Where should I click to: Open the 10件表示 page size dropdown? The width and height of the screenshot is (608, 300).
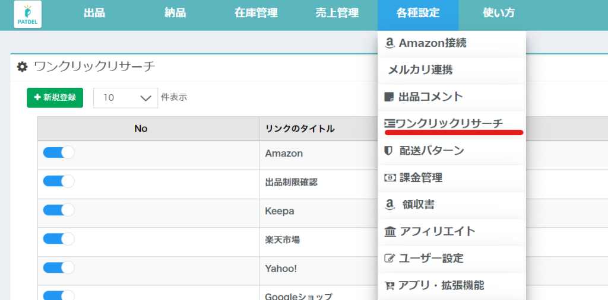[x=125, y=98]
